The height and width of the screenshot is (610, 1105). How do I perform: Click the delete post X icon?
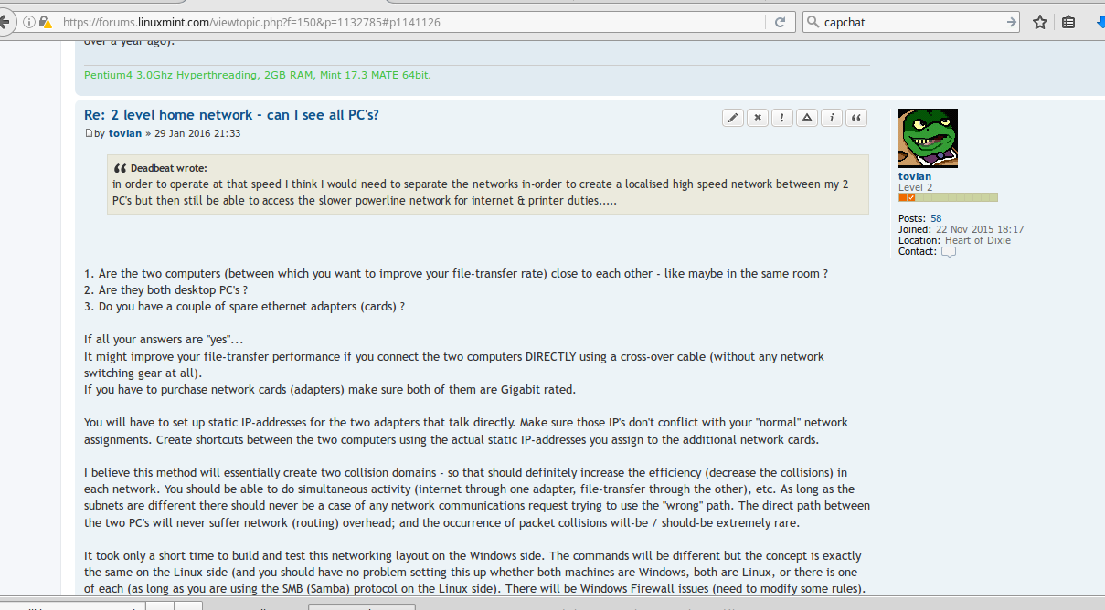[x=758, y=118]
